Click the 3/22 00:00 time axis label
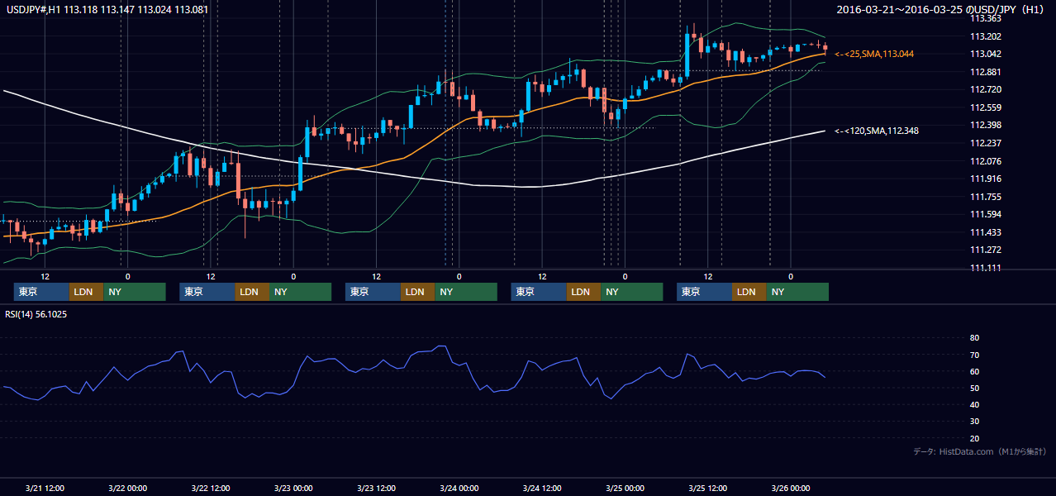The height and width of the screenshot is (496, 1056). [127, 489]
